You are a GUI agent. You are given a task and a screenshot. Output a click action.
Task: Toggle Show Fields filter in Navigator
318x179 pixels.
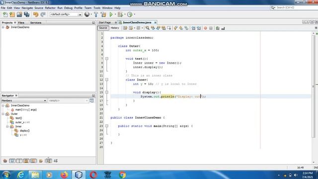click(x=12, y=161)
